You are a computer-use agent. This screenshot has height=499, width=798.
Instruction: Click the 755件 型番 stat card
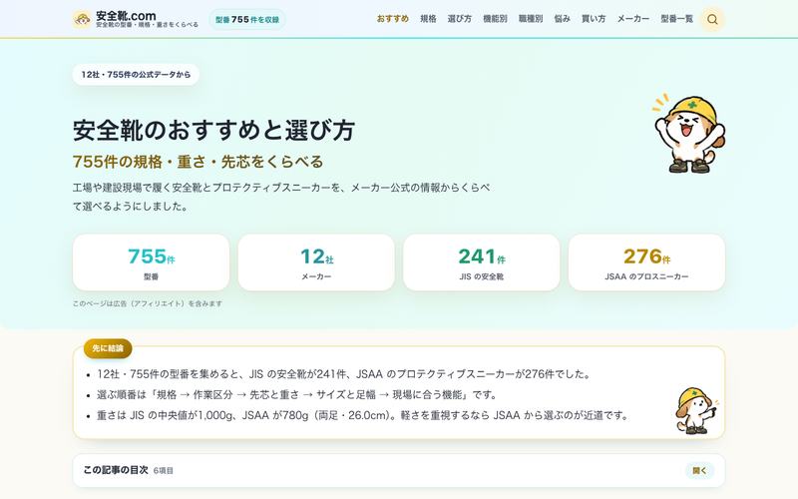coord(152,262)
